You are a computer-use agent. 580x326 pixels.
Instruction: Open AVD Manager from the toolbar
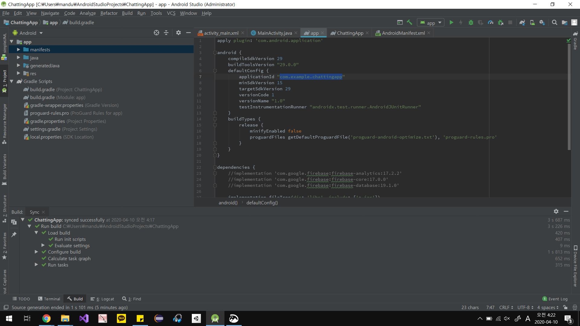[532, 22]
